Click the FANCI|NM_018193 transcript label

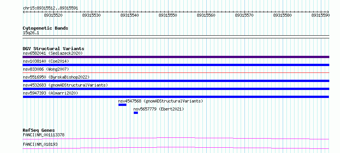coord(40,144)
